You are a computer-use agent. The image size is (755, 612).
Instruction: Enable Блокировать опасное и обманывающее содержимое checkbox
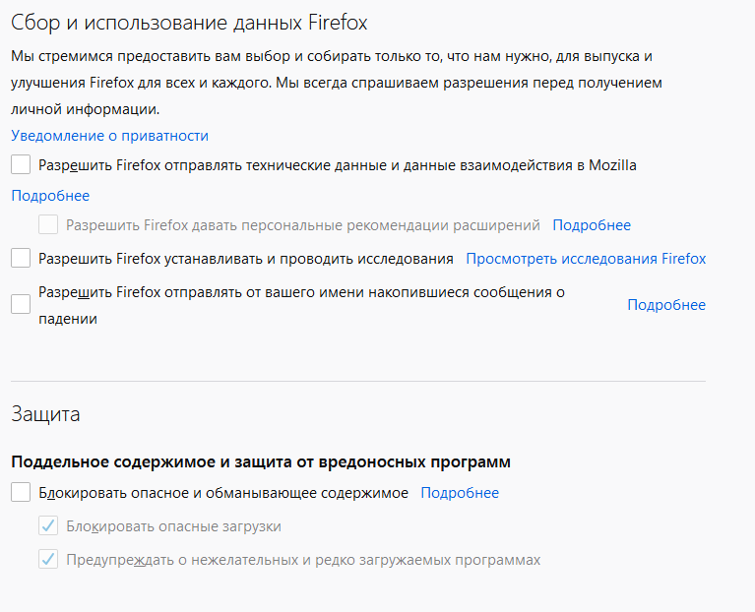pyautogui.click(x=21, y=492)
